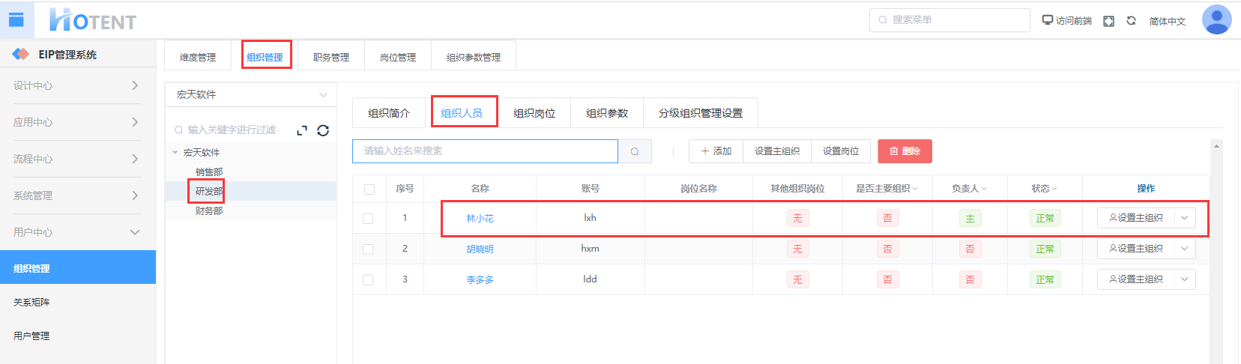
Task: Select 销售部 in the tree
Action: tap(209, 172)
